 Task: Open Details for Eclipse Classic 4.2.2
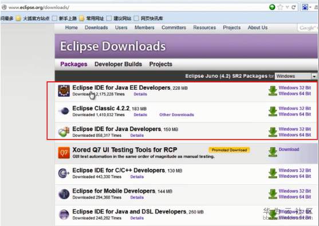point(140,115)
